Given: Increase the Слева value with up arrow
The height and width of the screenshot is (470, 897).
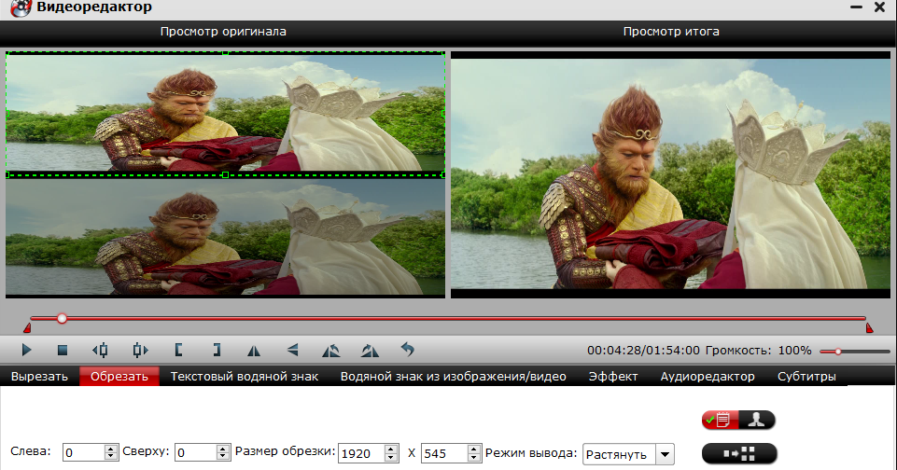Looking at the screenshot, I should click(112, 449).
